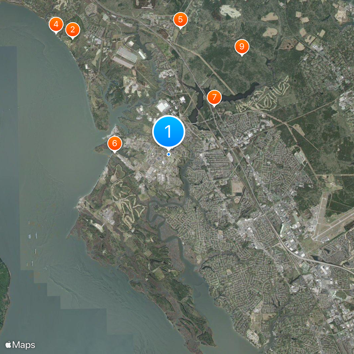This screenshot has height=354, width=354.
Task: Select orange pin 9 in the forest
Action: (242, 47)
